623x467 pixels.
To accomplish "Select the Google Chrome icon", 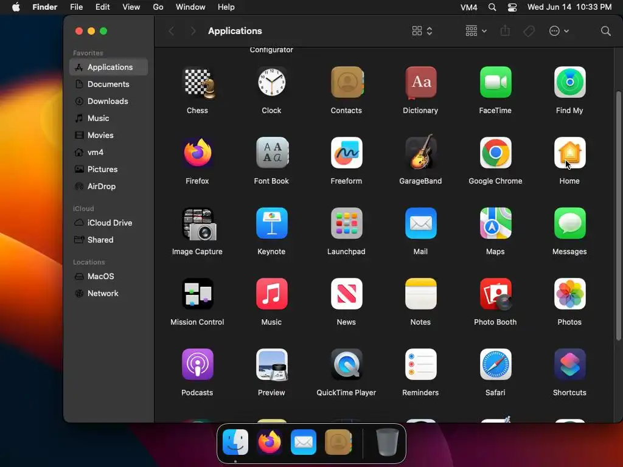I will tap(495, 153).
